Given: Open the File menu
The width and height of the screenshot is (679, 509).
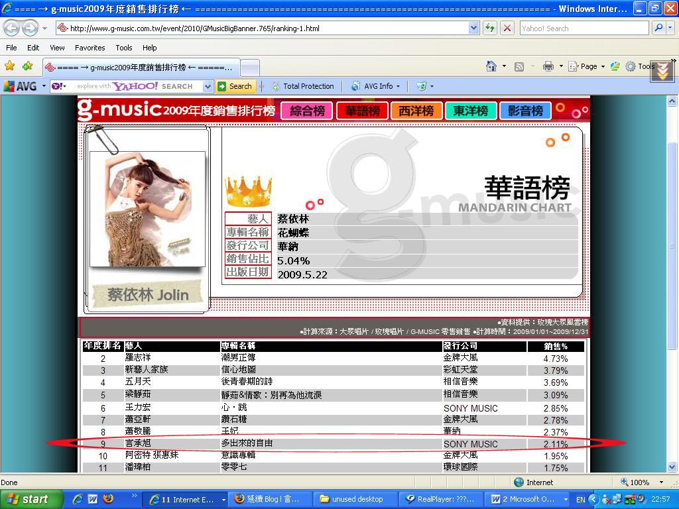Looking at the screenshot, I should [x=12, y=48].
